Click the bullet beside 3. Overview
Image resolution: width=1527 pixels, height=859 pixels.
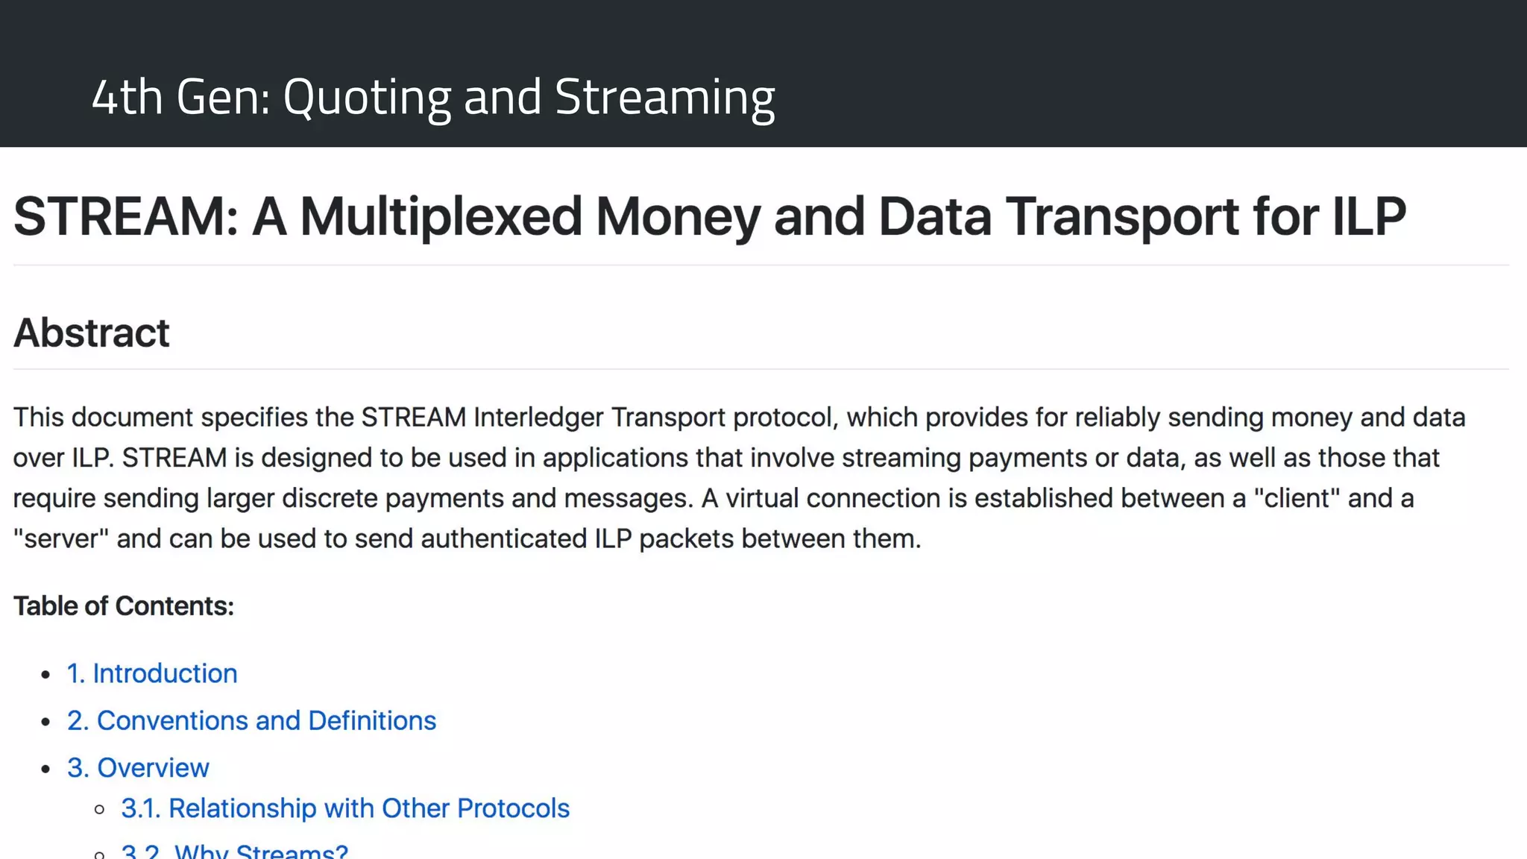pyautogui.click(x=46, y=769)
